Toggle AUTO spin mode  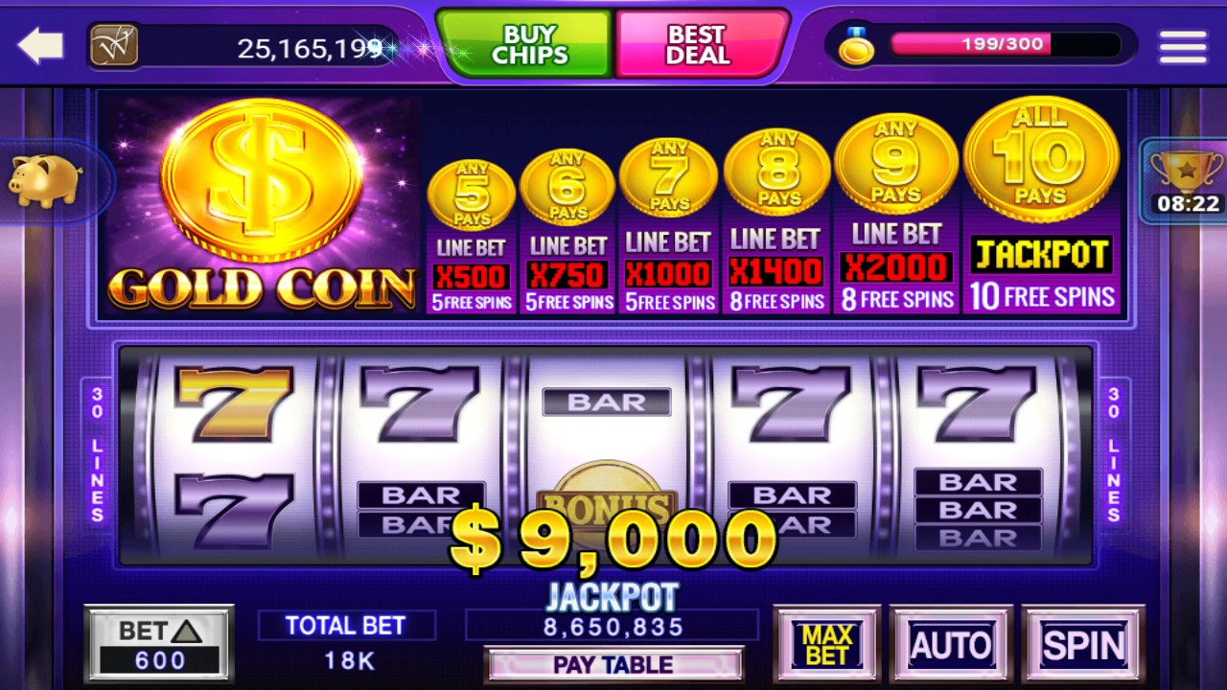(951, 645)
